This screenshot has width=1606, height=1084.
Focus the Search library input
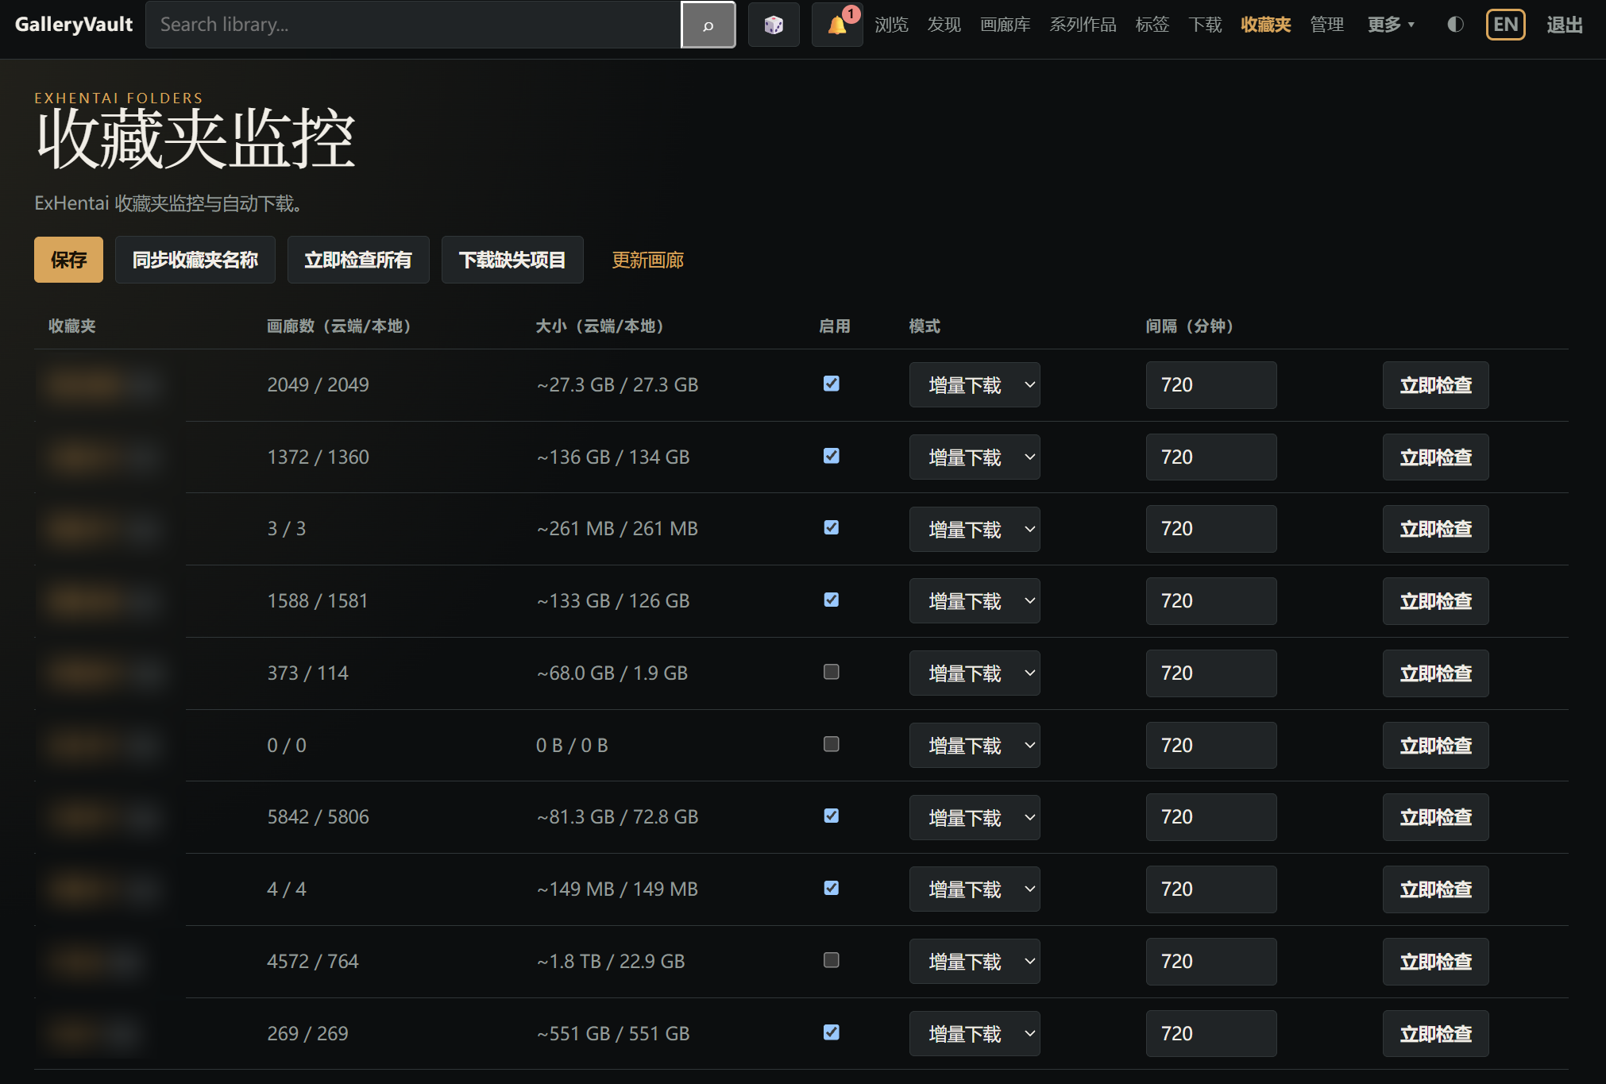tap(413, 25)
